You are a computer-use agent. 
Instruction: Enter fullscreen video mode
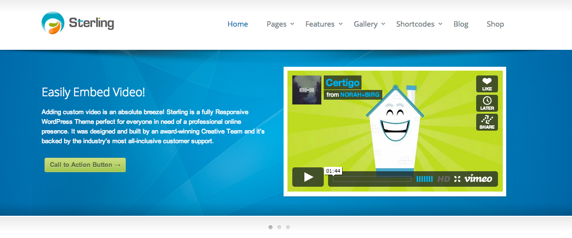(x=457, y=179)
